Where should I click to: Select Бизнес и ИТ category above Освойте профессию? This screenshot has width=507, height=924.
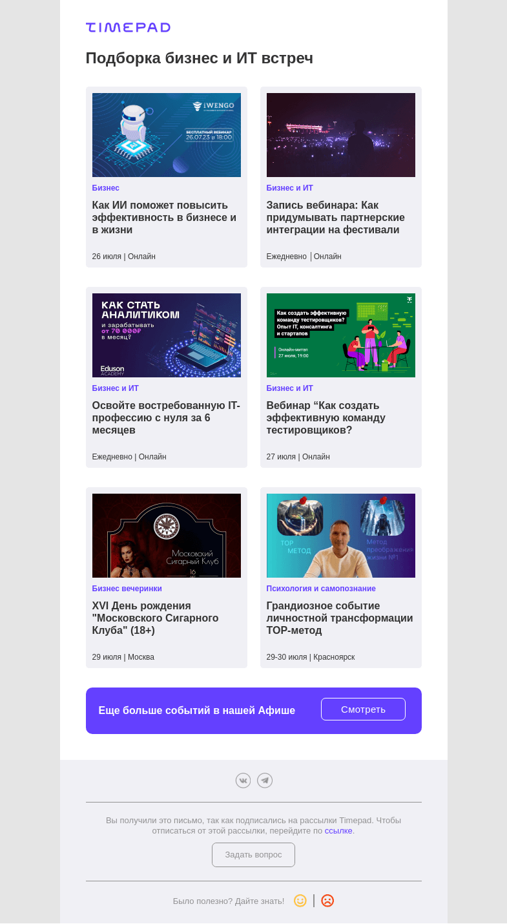[x=116, y=388]
